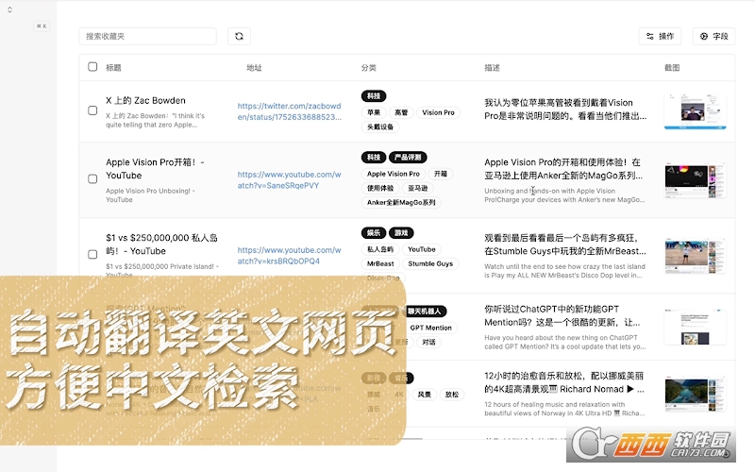Viewport: 755px width, 472px height.
Task: Select the GPT Mention tag
Action: tap(431, 328)
